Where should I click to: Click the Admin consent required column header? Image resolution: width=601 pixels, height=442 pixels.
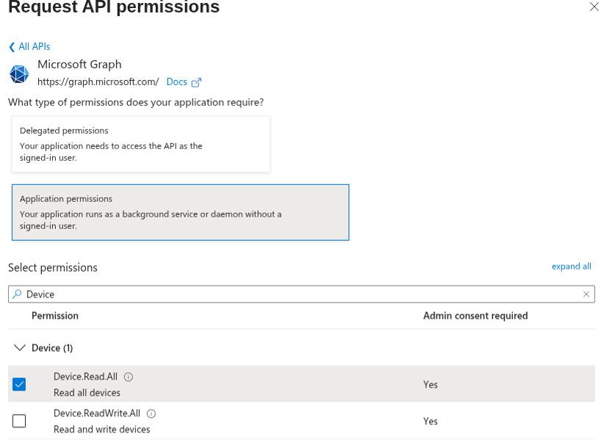tap(475, 316)
